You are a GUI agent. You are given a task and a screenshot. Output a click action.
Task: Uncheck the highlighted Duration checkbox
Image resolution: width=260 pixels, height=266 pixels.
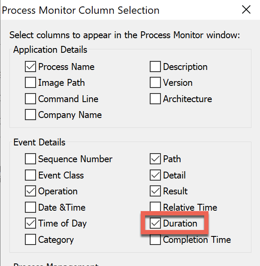coord(155,223)
